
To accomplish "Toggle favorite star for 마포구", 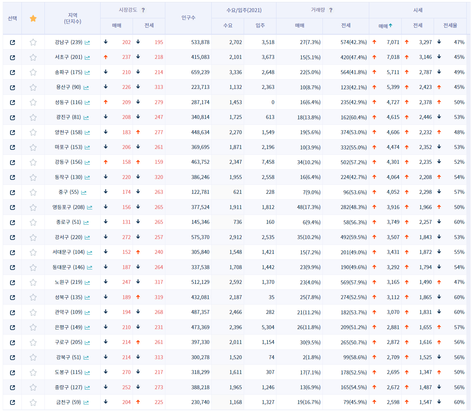I will [x=33, y=147].
